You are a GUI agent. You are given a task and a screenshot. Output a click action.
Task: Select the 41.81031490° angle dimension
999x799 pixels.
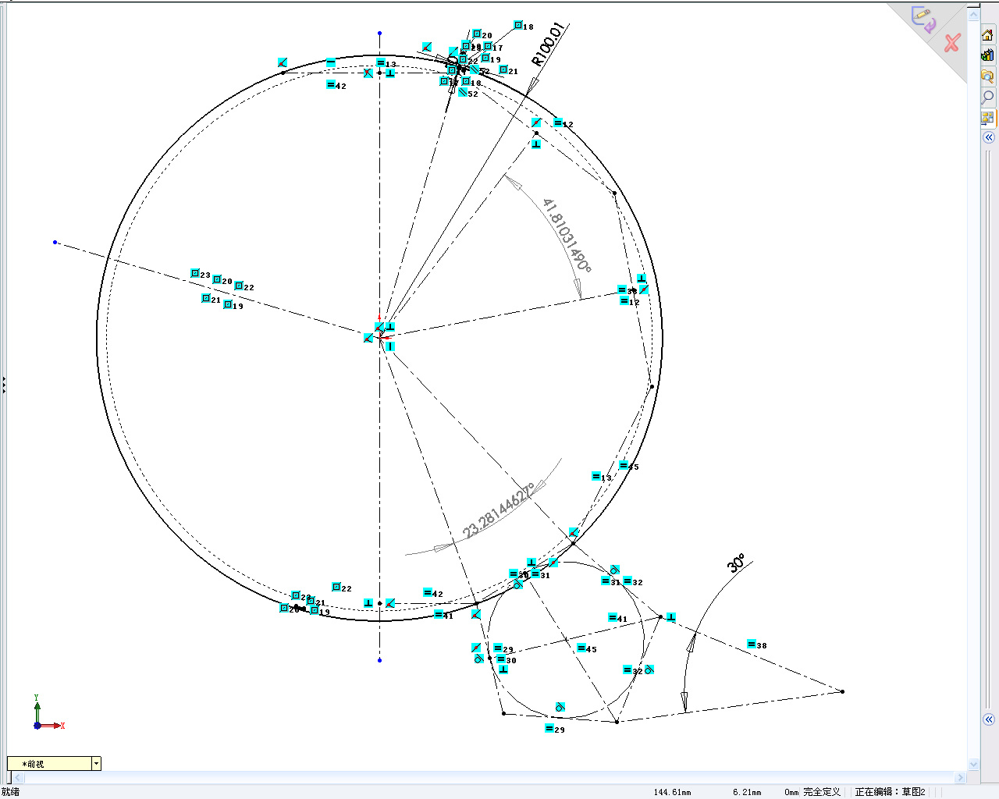click(x=567, y=236)
